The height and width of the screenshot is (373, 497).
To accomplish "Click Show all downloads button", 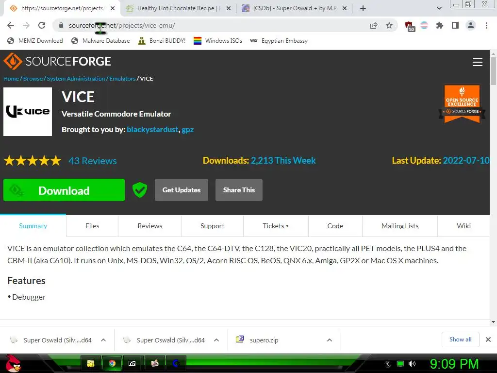I will 460,339.
